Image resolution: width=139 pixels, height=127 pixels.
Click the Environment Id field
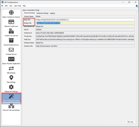click(85, 26)
